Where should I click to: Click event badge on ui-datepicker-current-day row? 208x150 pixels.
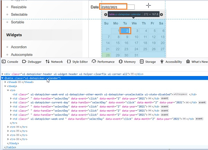pyautogui.click(x=203, y=103)
